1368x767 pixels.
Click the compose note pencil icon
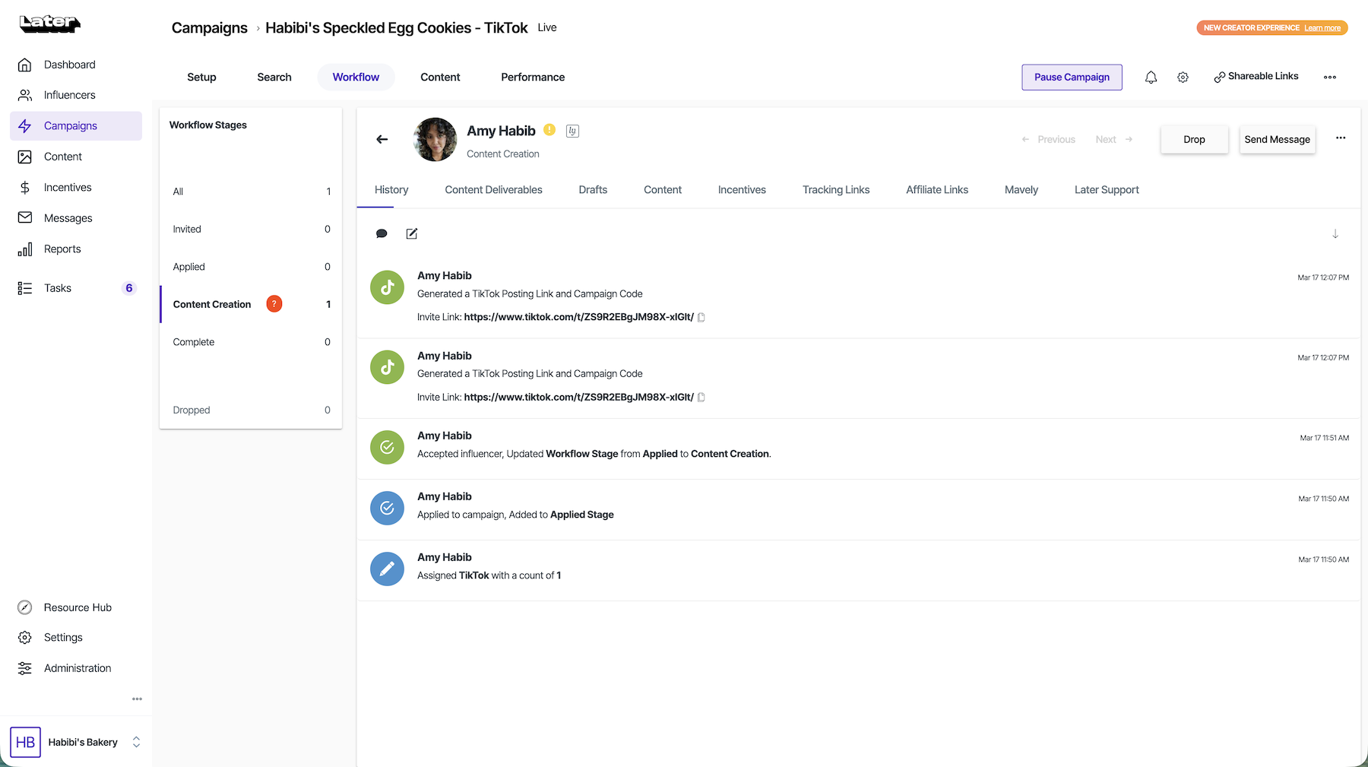(x=412, y=234)
